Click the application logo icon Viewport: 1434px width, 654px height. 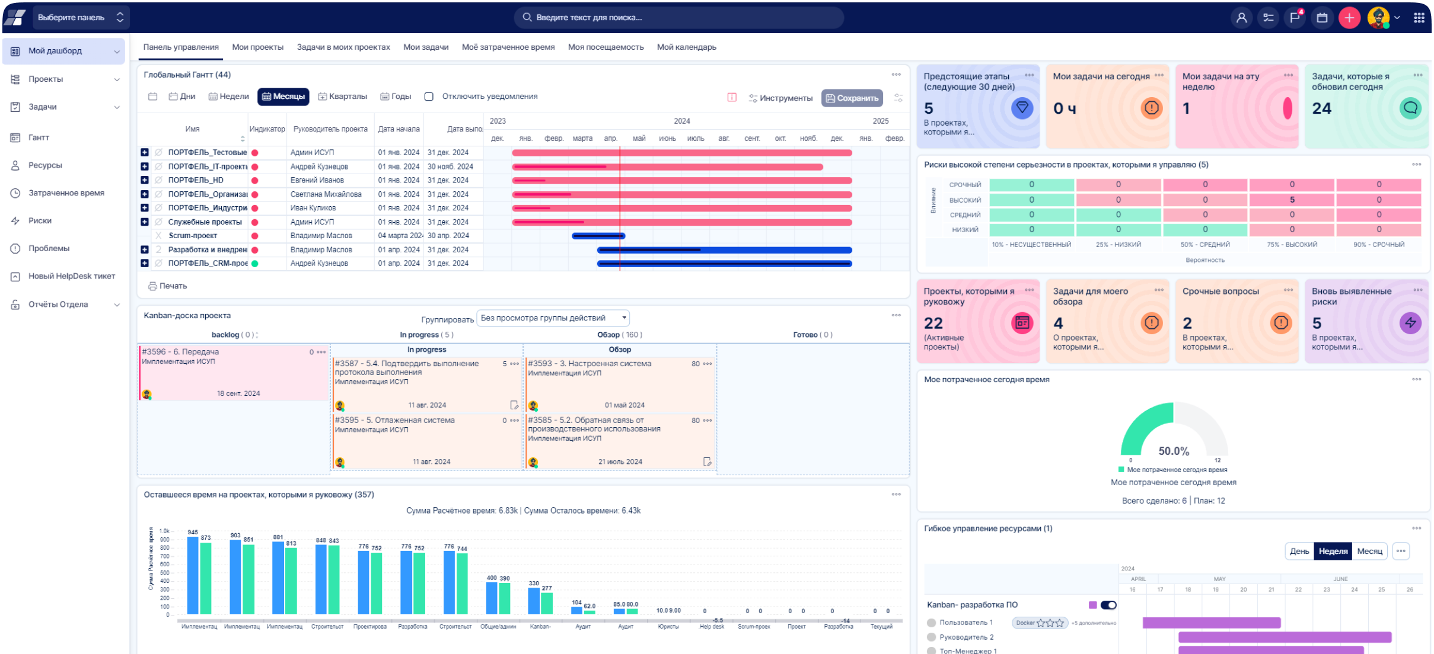tap(15, 18)
